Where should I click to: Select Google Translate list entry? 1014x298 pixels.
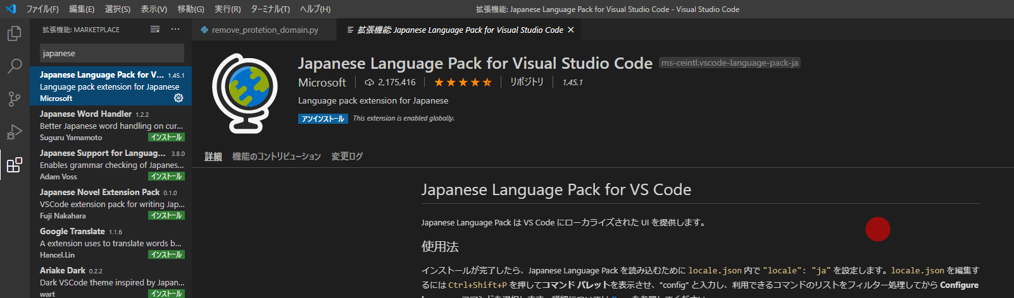111,242
